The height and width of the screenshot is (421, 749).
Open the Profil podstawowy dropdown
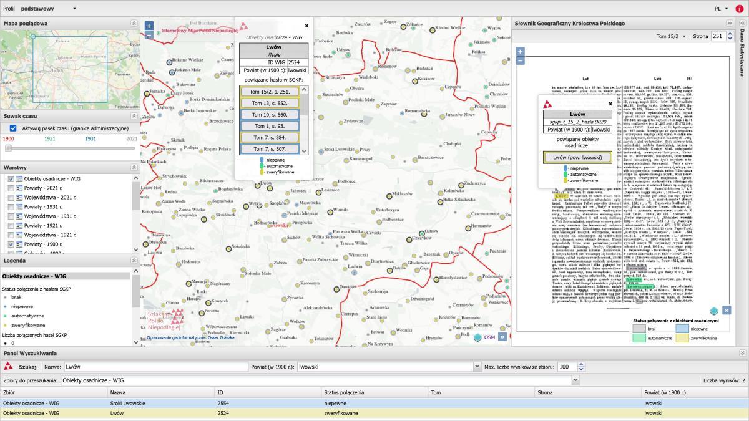(49, 9)
